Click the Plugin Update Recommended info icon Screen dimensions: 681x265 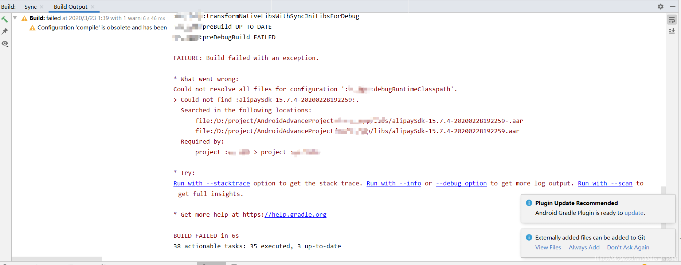529,203
